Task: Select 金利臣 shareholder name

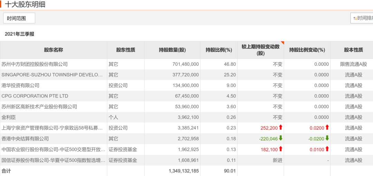Action: pos(9,117)
